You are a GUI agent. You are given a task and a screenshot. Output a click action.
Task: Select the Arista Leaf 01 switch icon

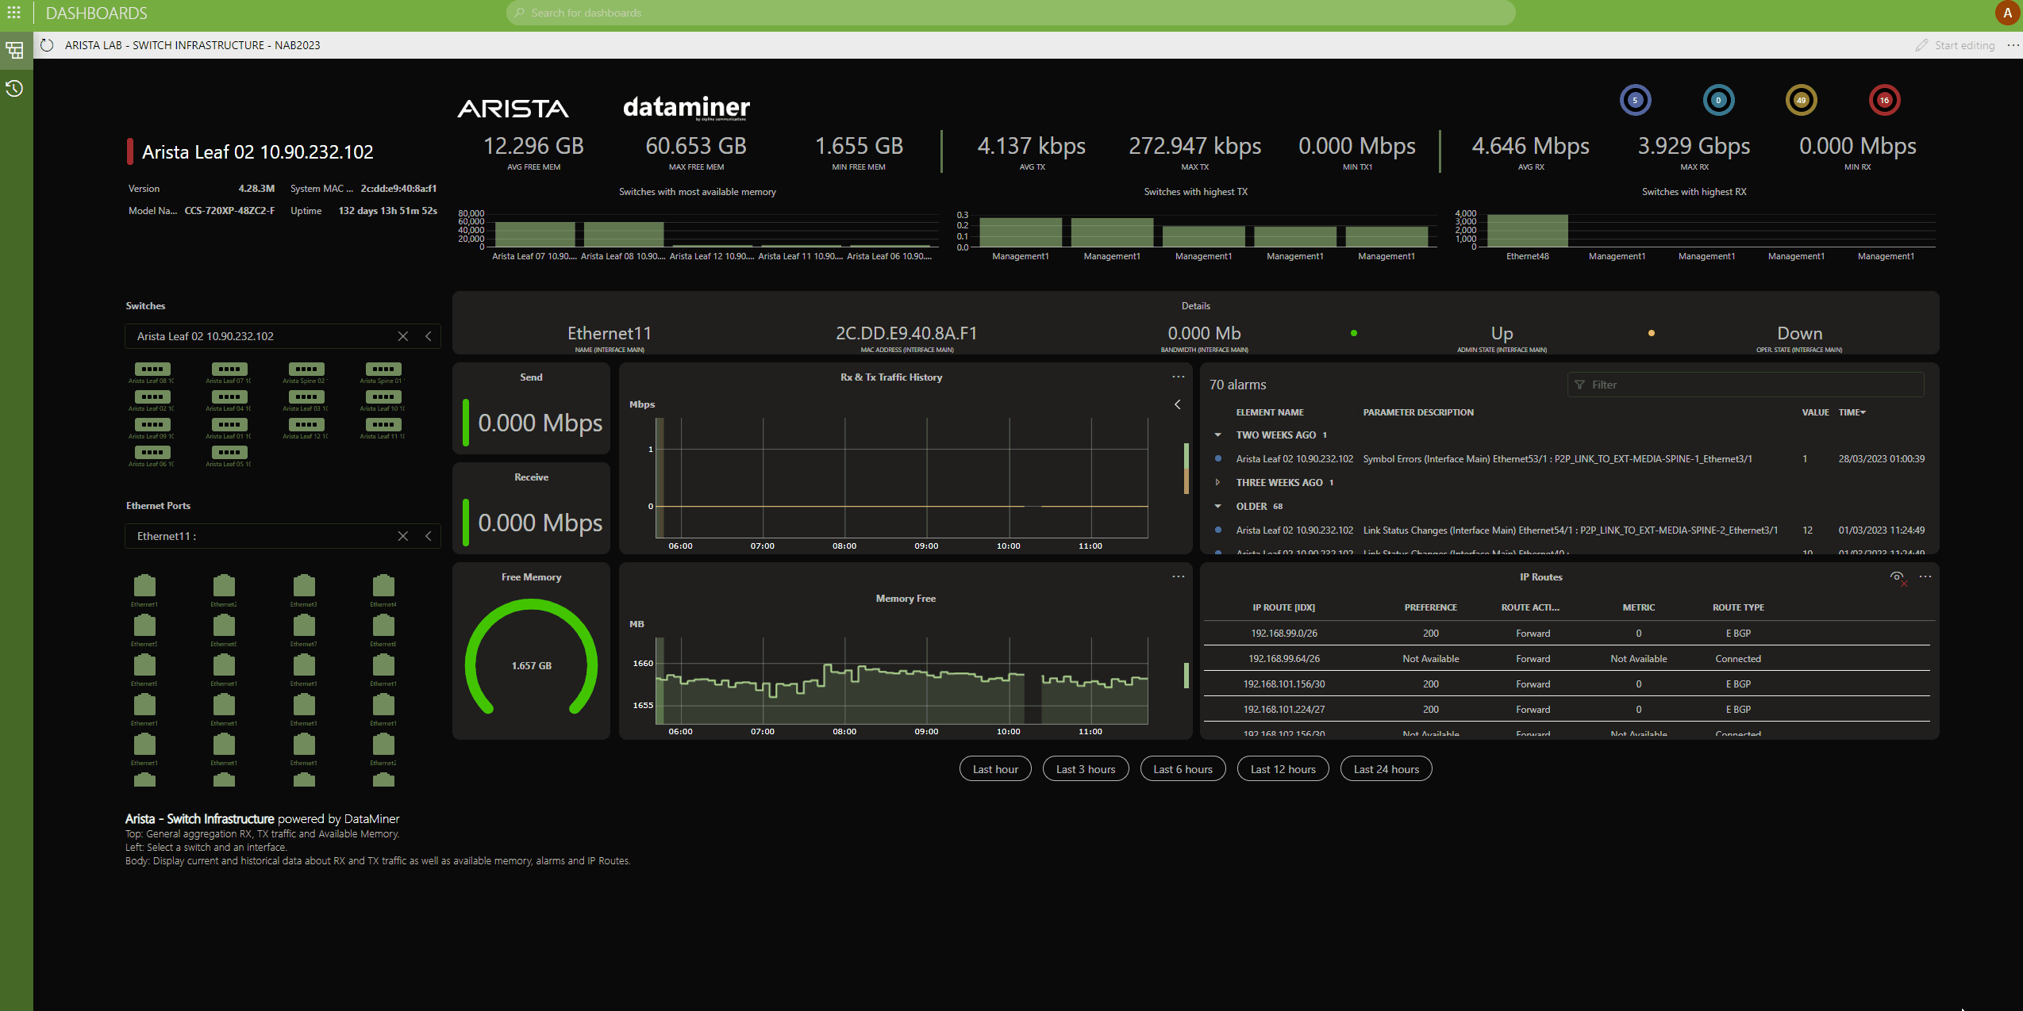coord(229,424)
